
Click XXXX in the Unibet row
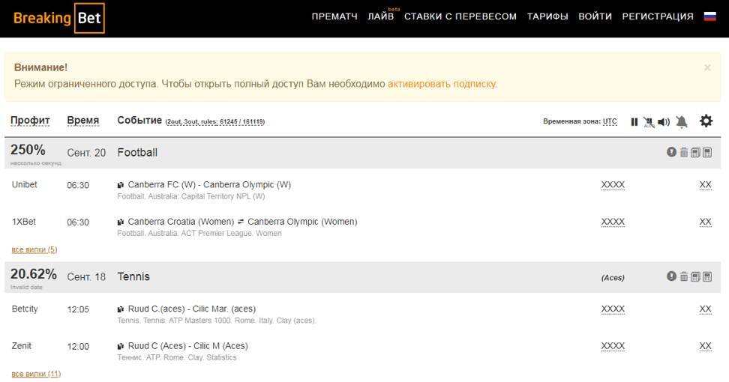(x=613, y=185)
